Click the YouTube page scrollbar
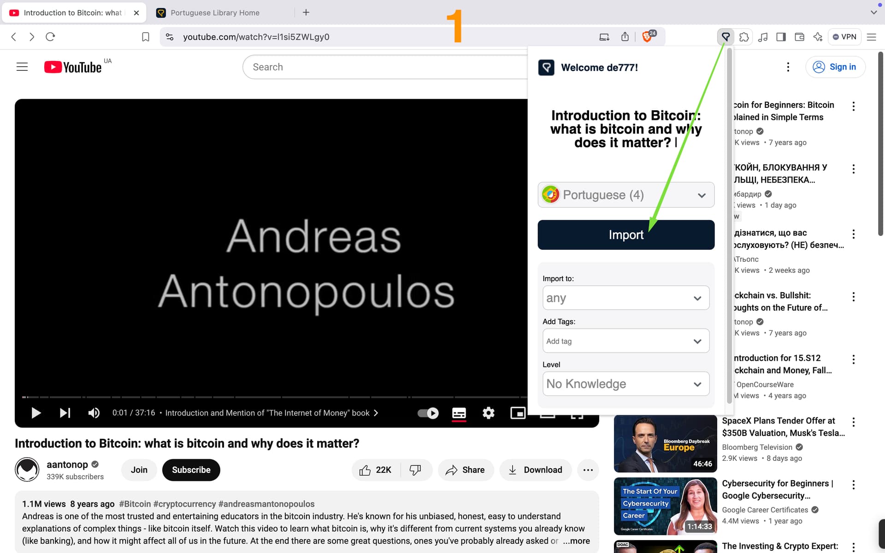 (x=881, y=143)
